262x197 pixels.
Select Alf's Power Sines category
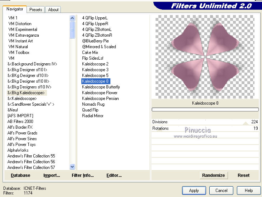(x=22, y=139)
